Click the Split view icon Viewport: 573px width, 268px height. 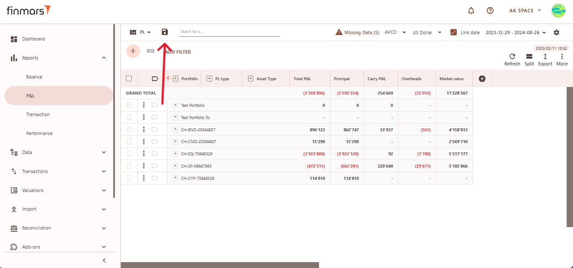(529, 57)
